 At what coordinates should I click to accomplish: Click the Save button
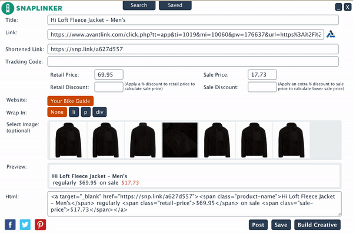pyautogui.click(x=281, y=225)
